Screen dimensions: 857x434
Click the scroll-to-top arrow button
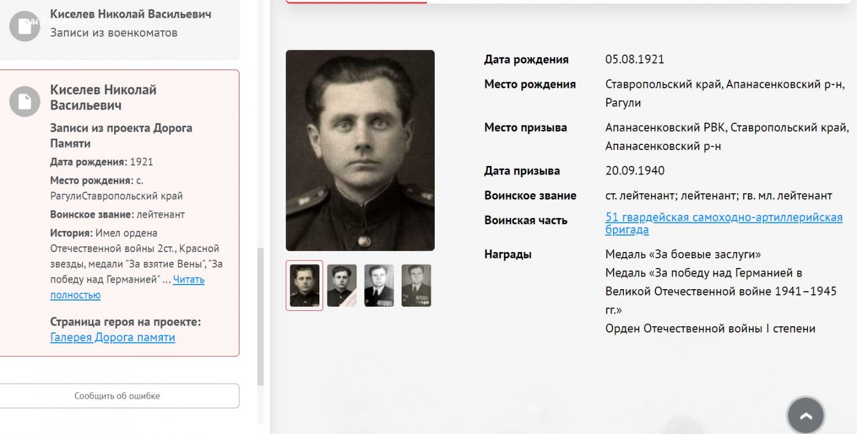[806, 416]
